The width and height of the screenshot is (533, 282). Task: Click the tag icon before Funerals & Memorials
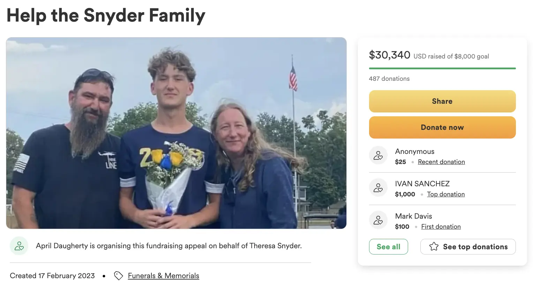click(119, 276)
